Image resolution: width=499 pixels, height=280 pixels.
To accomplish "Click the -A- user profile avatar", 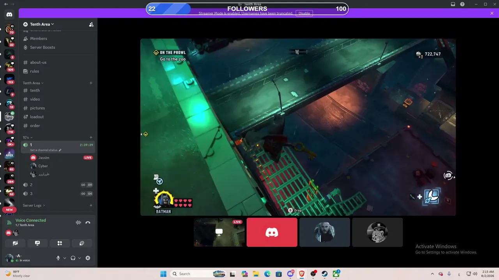I will (9, 258).
